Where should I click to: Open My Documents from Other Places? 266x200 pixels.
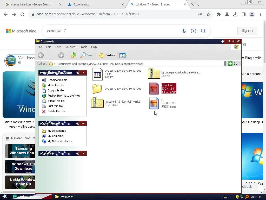point(57,131)
